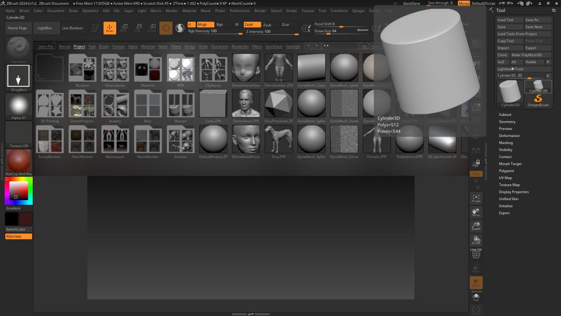Image resolution: width=561 pixels, height=316 pixels.
Task: Open the Standard brush thumbnail
Action: click(18, 50)
